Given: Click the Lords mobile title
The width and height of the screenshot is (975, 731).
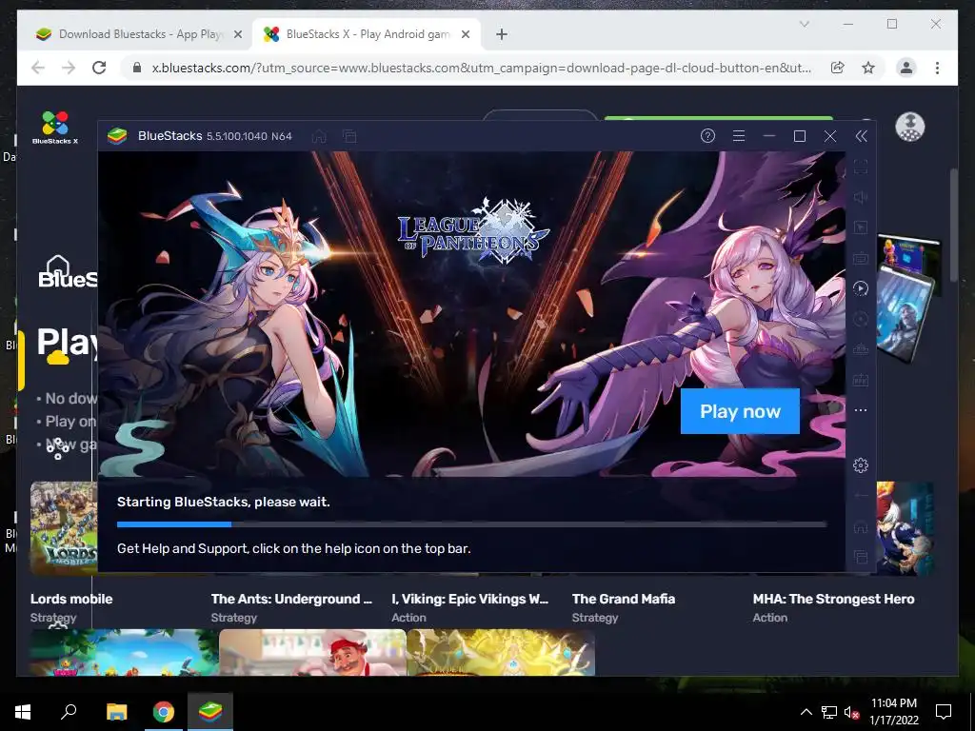Looking at the screenshot, I should point(71,600).
